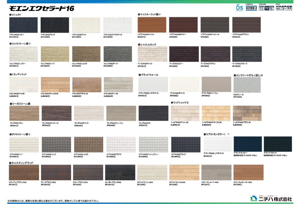The width and height of the screenshot is (298, 204).
Task: Select the シュピネMGブラウンE sample
Action: coord(247,113)
